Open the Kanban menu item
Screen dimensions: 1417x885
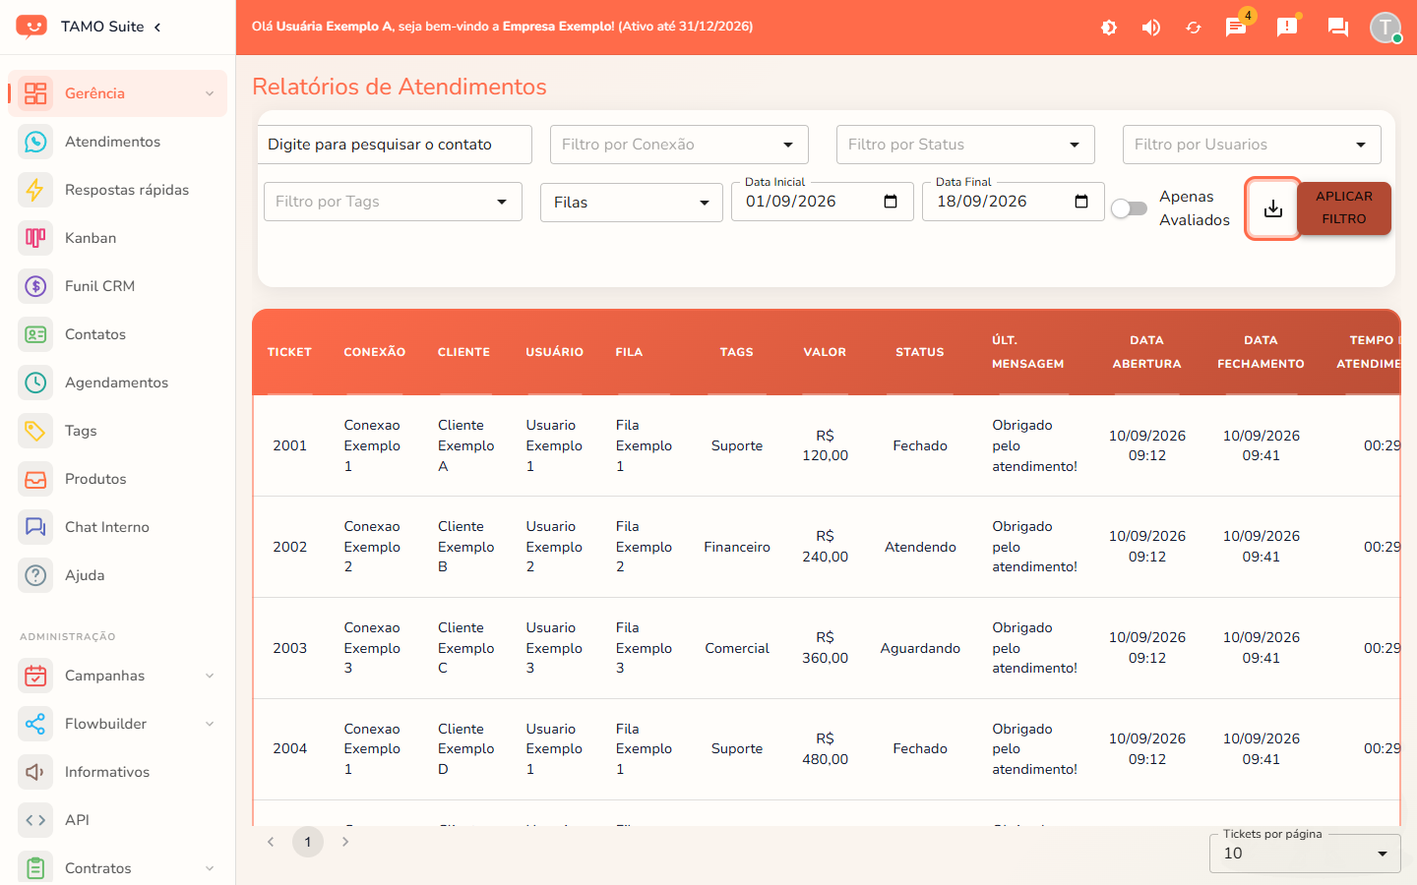[117, 238]
